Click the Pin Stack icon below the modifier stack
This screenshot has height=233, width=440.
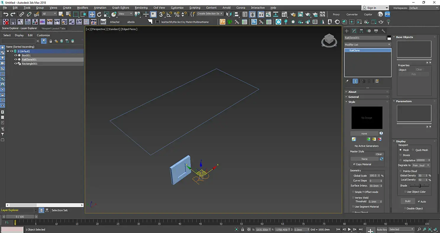coord(347,81)
